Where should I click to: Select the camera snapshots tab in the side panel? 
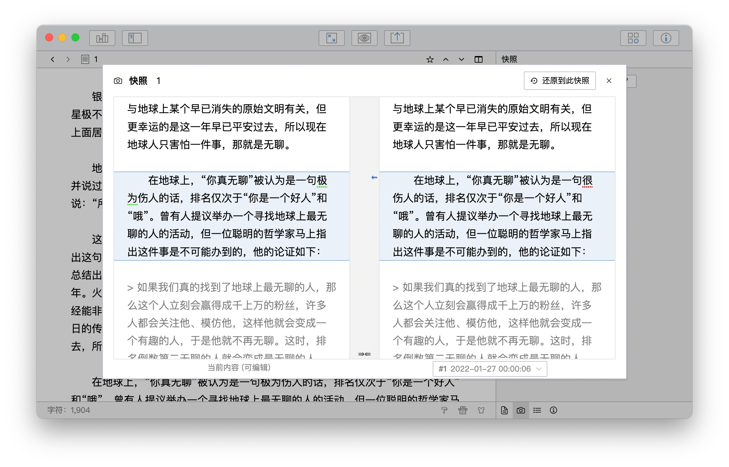coord(521,410)
